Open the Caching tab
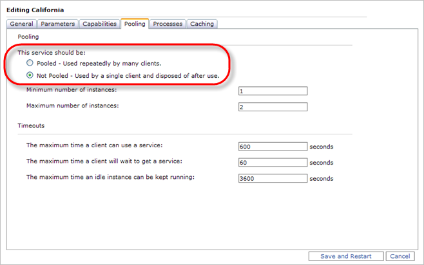The height and width of the screenshot is (265, 424). tap(202, 24)
